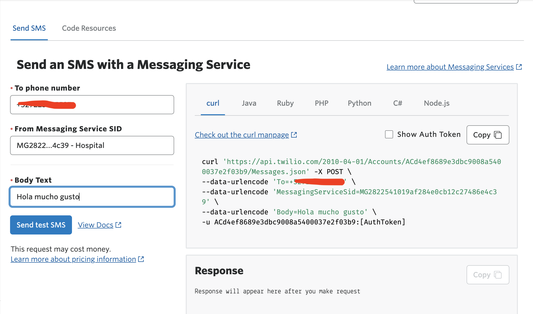This screenshot has width=533, height=314.
Task: Click the external-link icon beside View Docs
Action: point(118,225)
